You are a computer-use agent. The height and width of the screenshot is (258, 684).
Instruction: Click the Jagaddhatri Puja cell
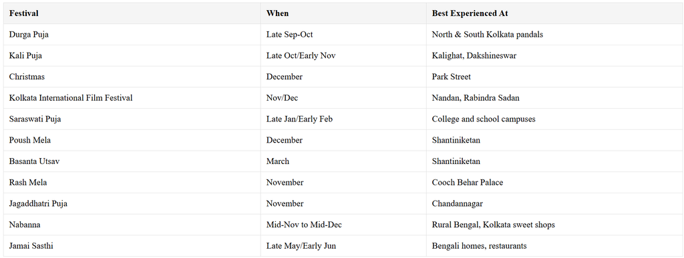pyautogui.click(x=132, y=203)
